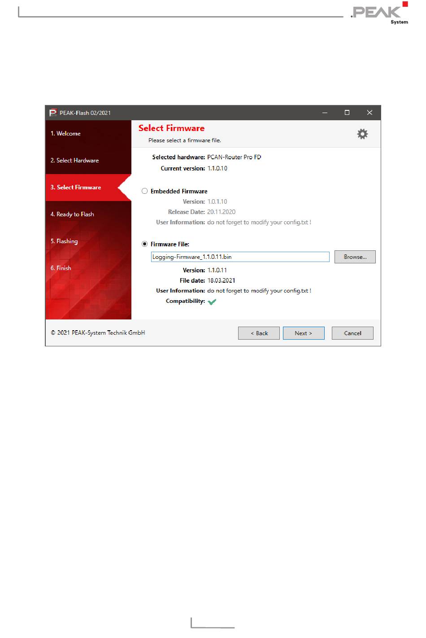Click the Browse... button
This screenshot has width=426, height=638.
click(x=355, y=257)
